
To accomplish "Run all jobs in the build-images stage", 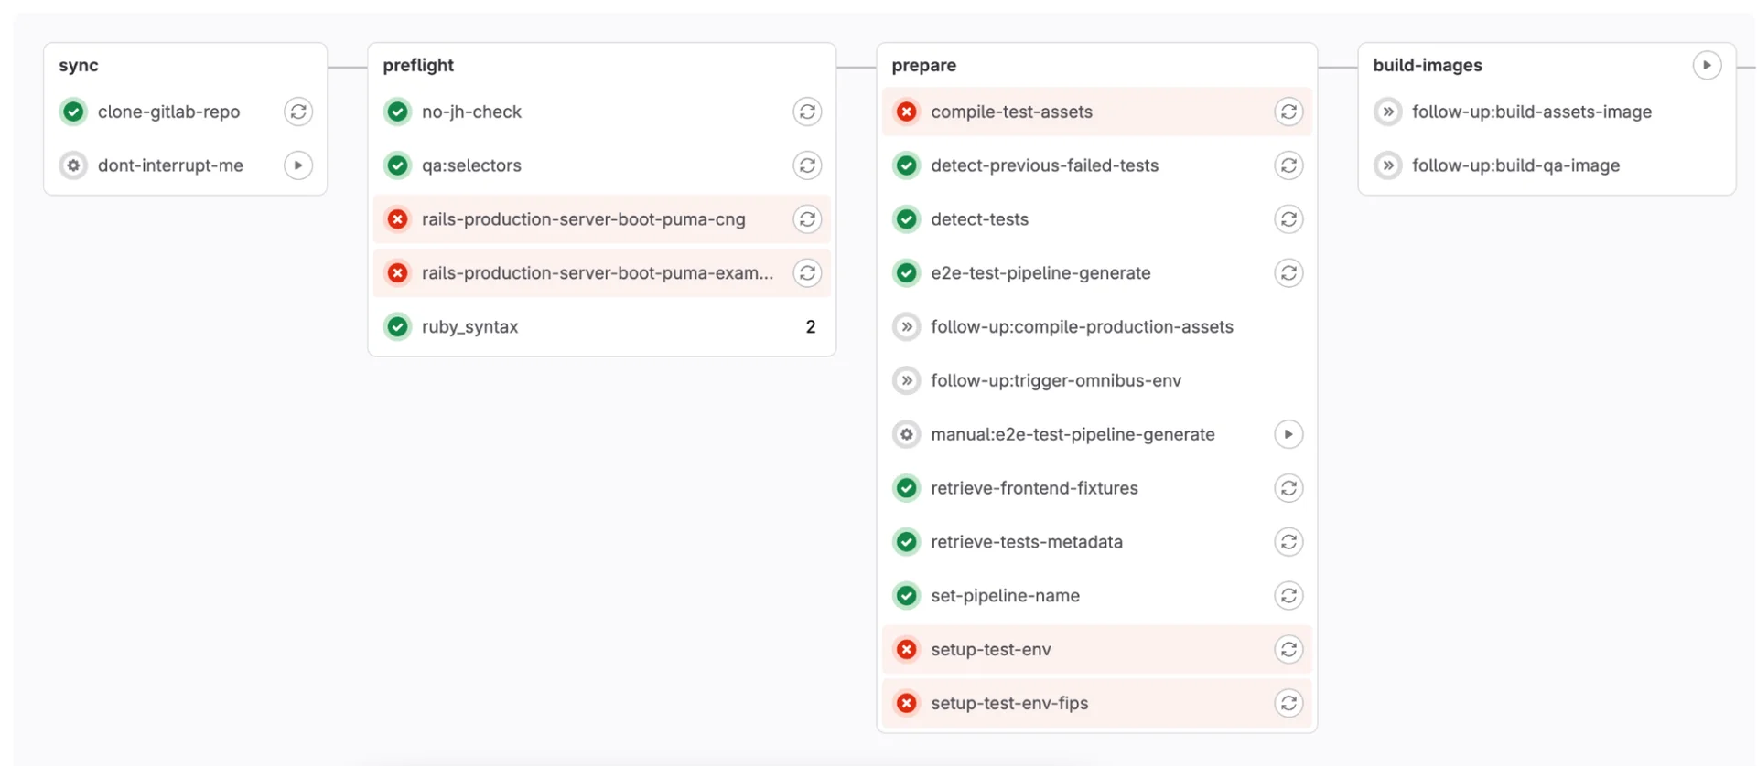I will [1706, 65].
